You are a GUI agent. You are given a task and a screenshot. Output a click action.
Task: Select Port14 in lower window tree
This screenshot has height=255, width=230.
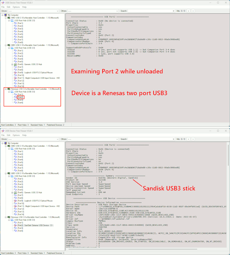point(21,214)
